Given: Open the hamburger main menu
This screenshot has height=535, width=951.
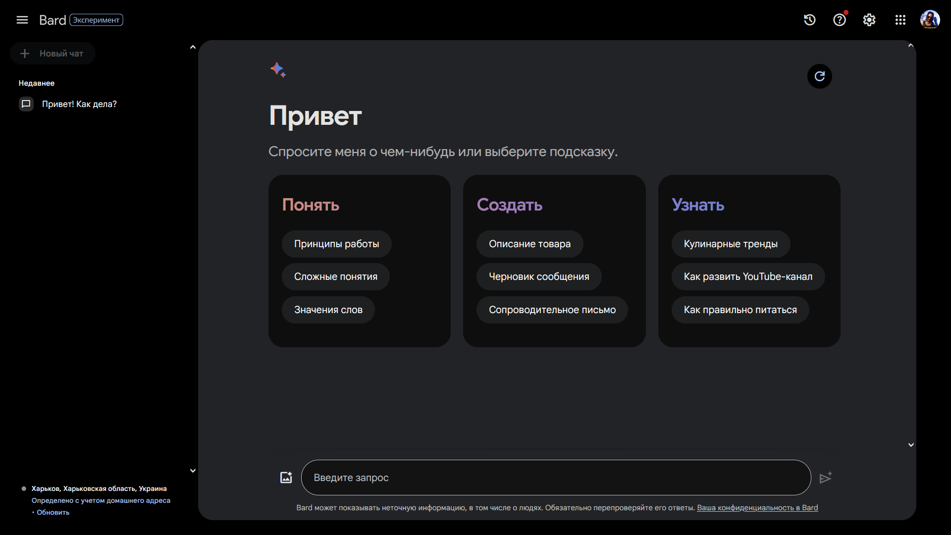Looking at the screenshot, I should (x=22, y=20).
